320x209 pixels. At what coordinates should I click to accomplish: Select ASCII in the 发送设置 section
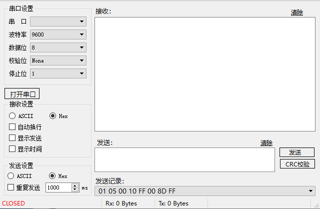11,176
